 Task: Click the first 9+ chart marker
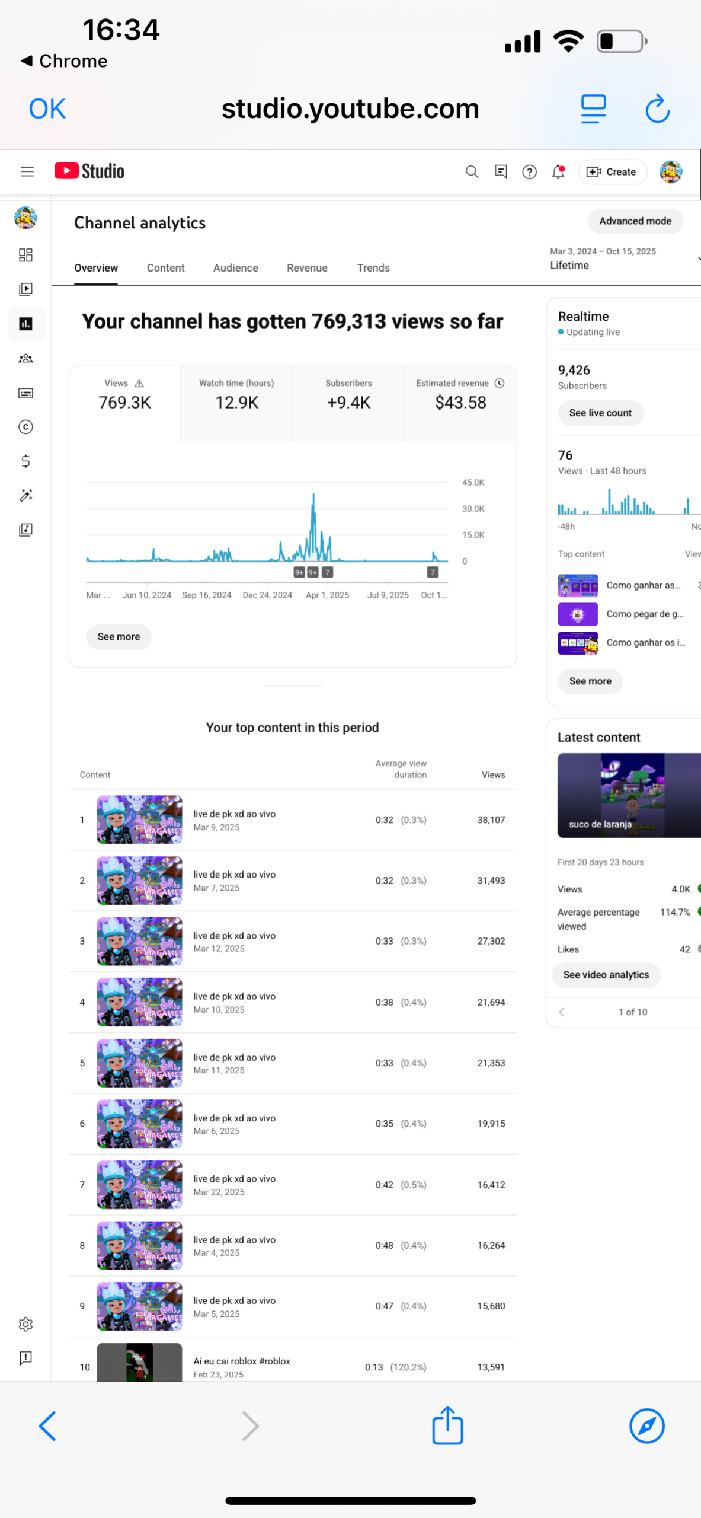(x=299, y=572)
